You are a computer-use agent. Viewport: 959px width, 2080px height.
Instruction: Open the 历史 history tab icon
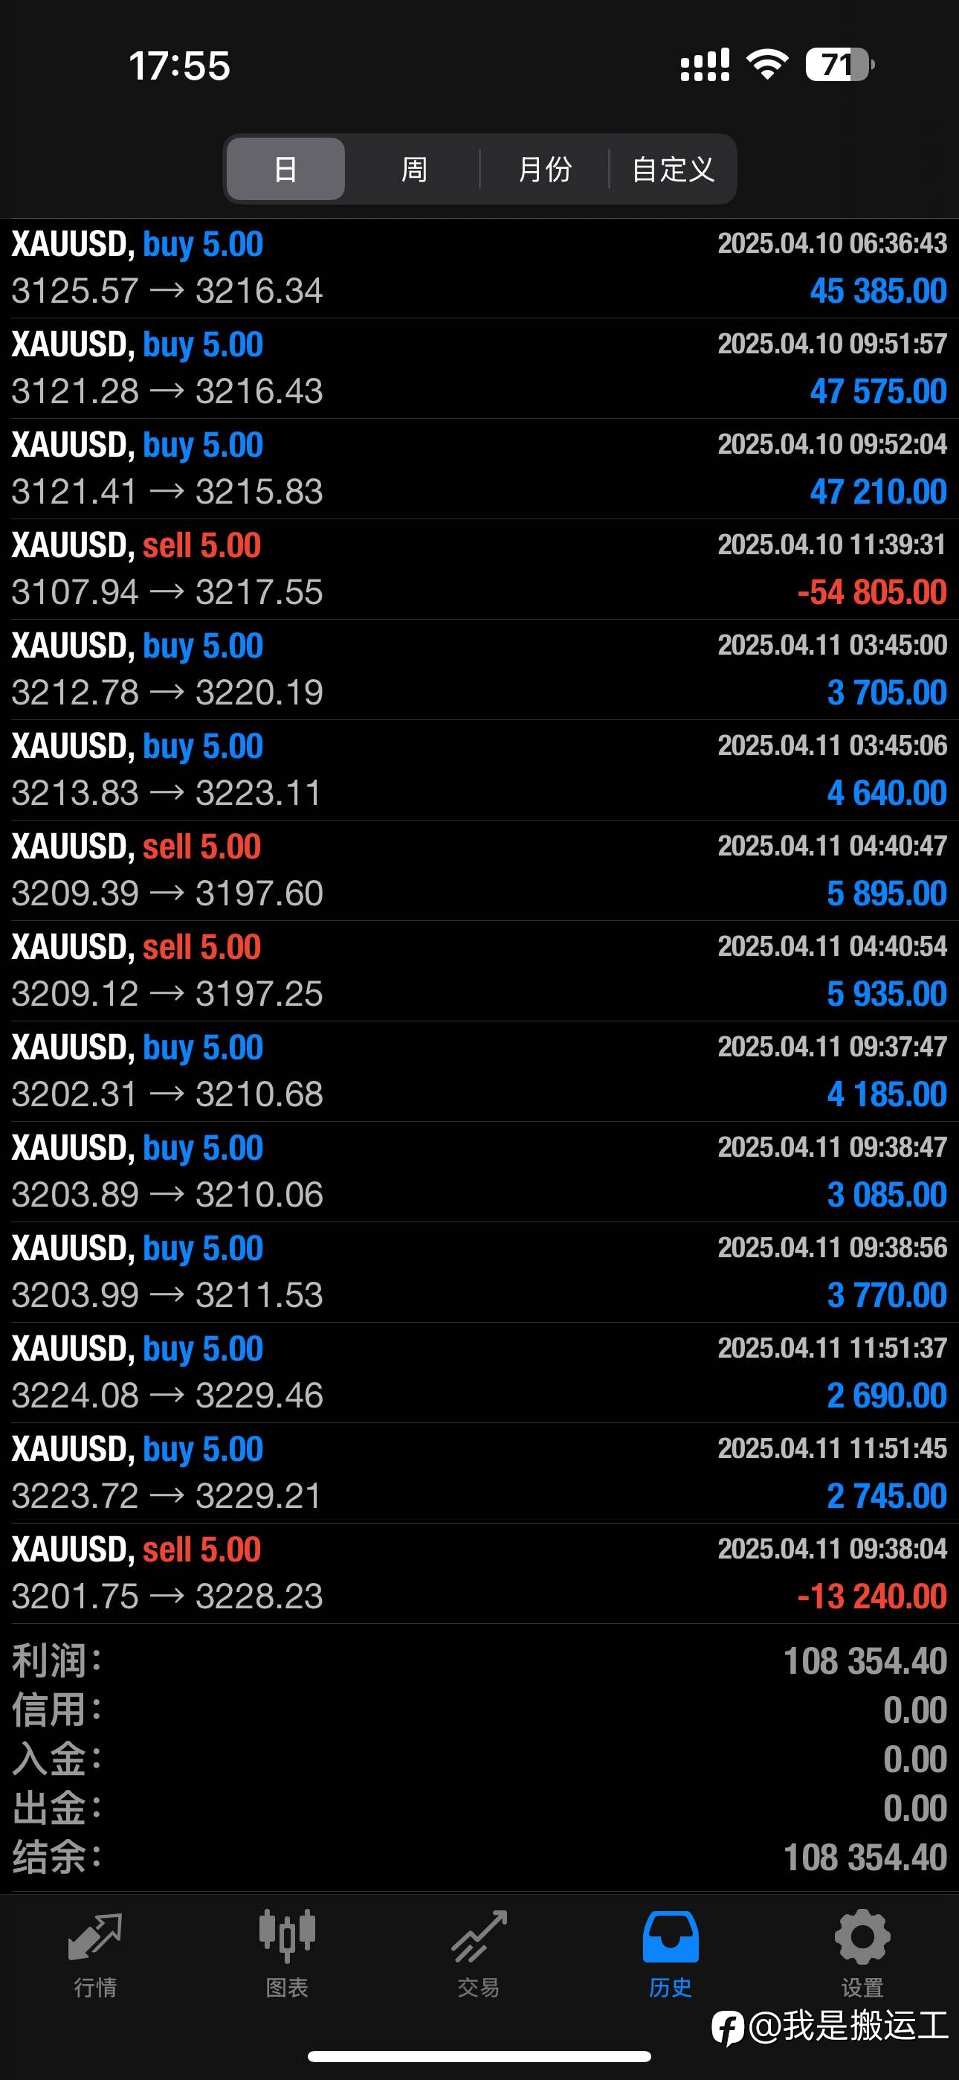point(670,1936)
